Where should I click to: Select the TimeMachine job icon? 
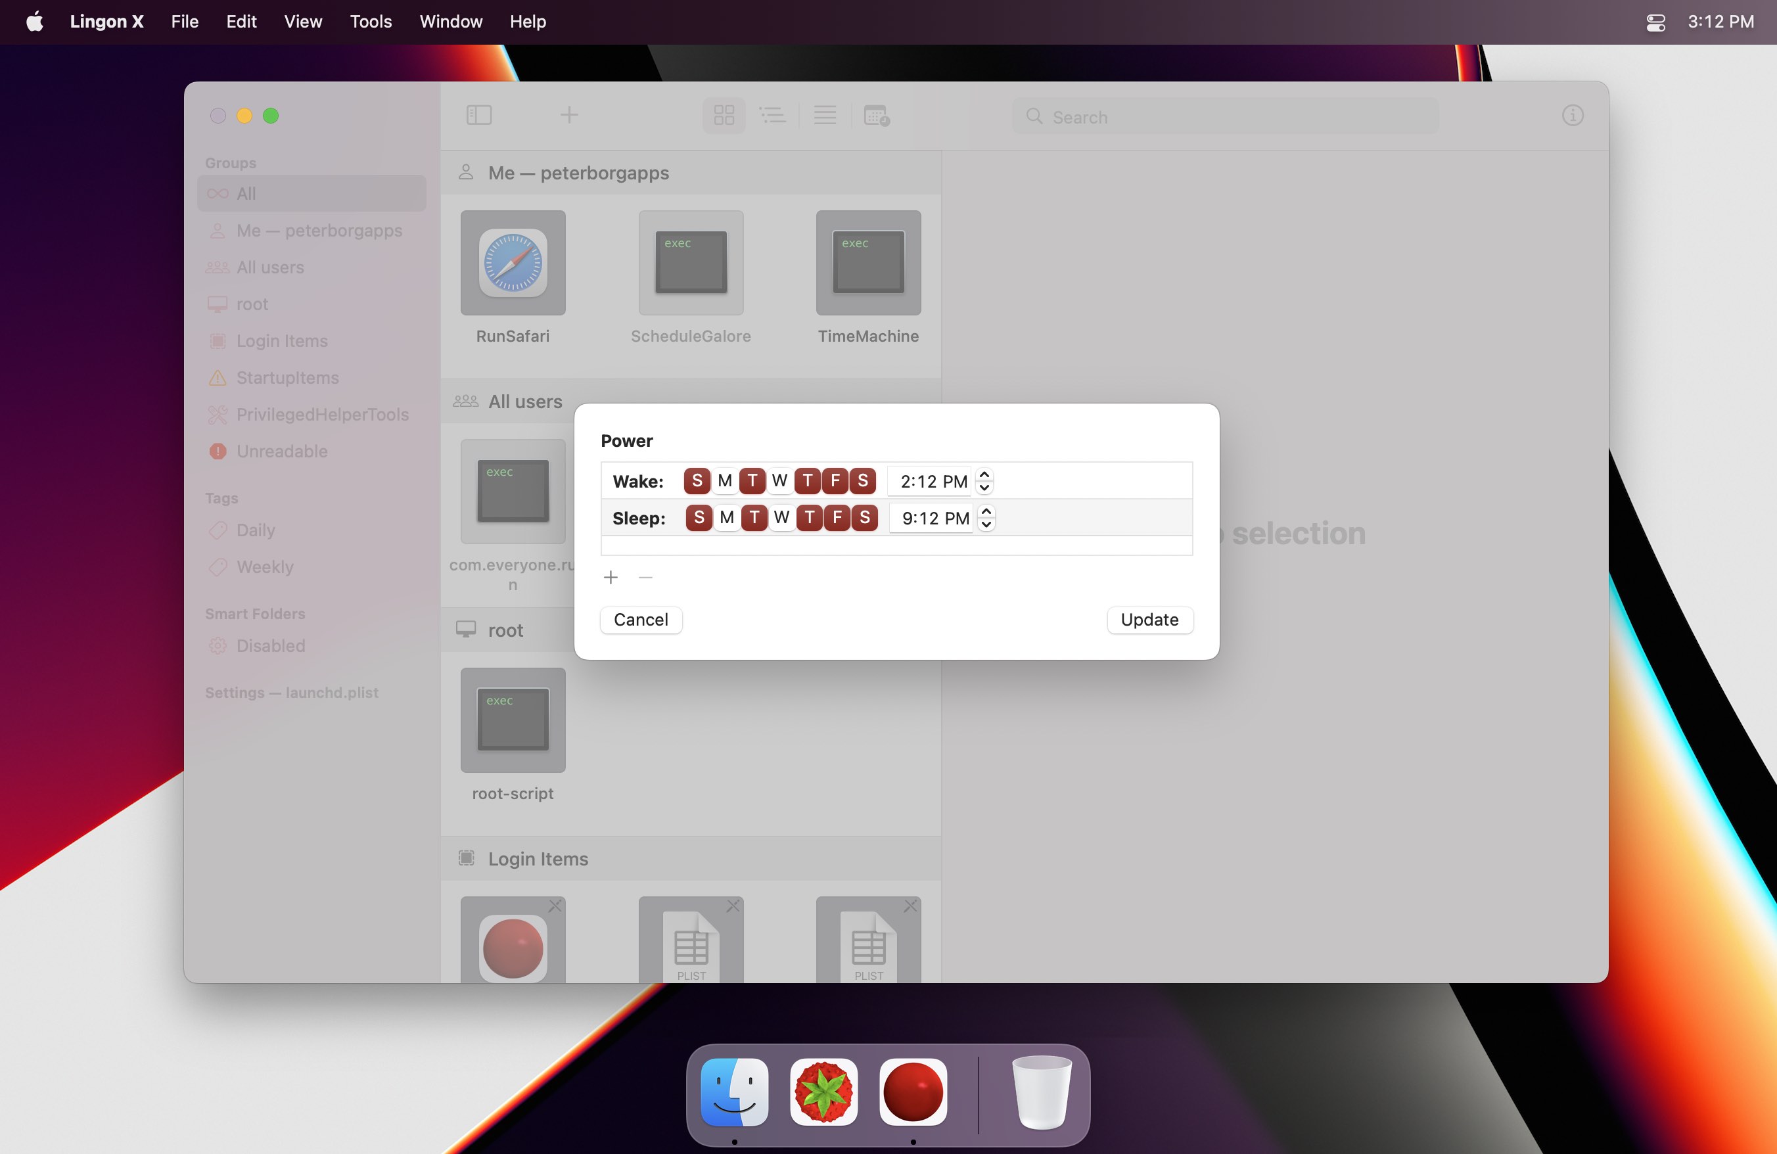click(868, 263)
